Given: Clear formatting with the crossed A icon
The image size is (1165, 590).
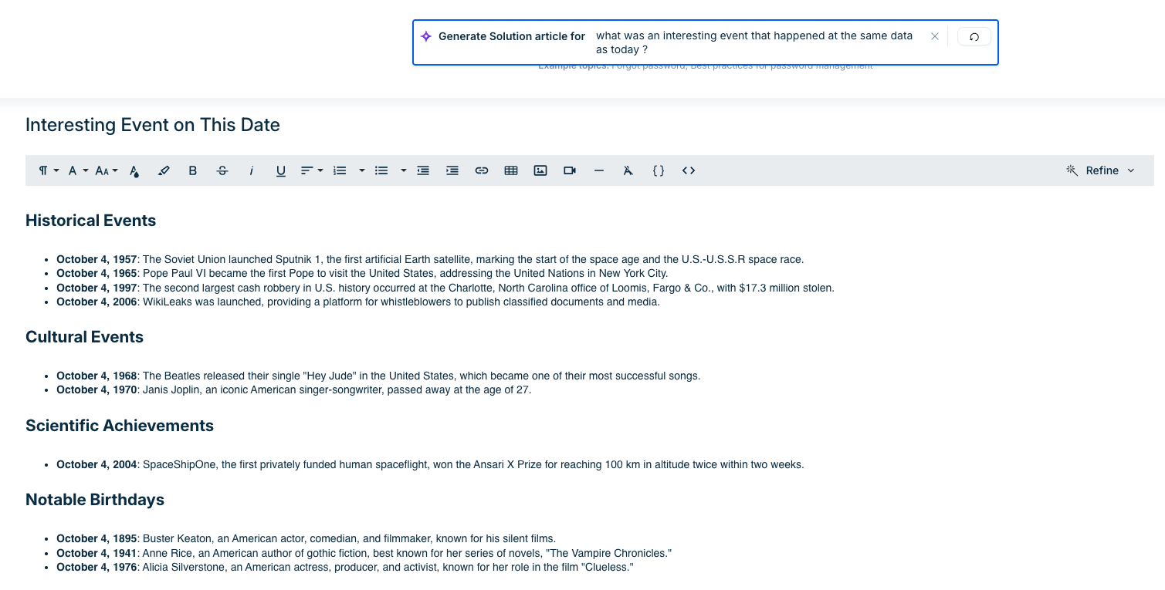Looking at the screenshot, I should pyautogui.click(x=628, y=170).
